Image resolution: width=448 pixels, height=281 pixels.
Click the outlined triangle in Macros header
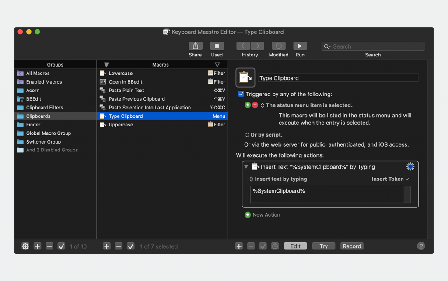(217, 65)
